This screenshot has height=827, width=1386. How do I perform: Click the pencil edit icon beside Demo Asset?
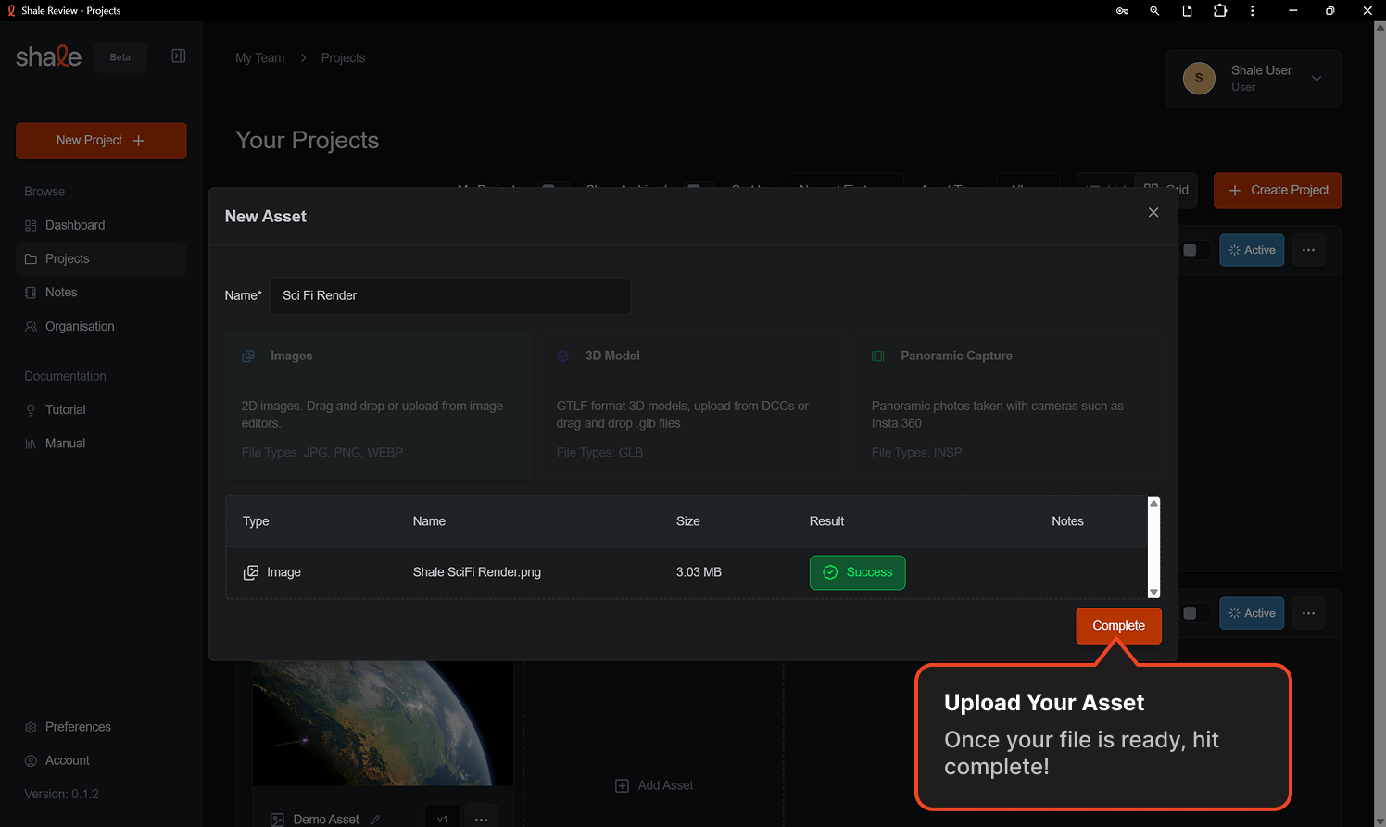[x=374, y=820]
